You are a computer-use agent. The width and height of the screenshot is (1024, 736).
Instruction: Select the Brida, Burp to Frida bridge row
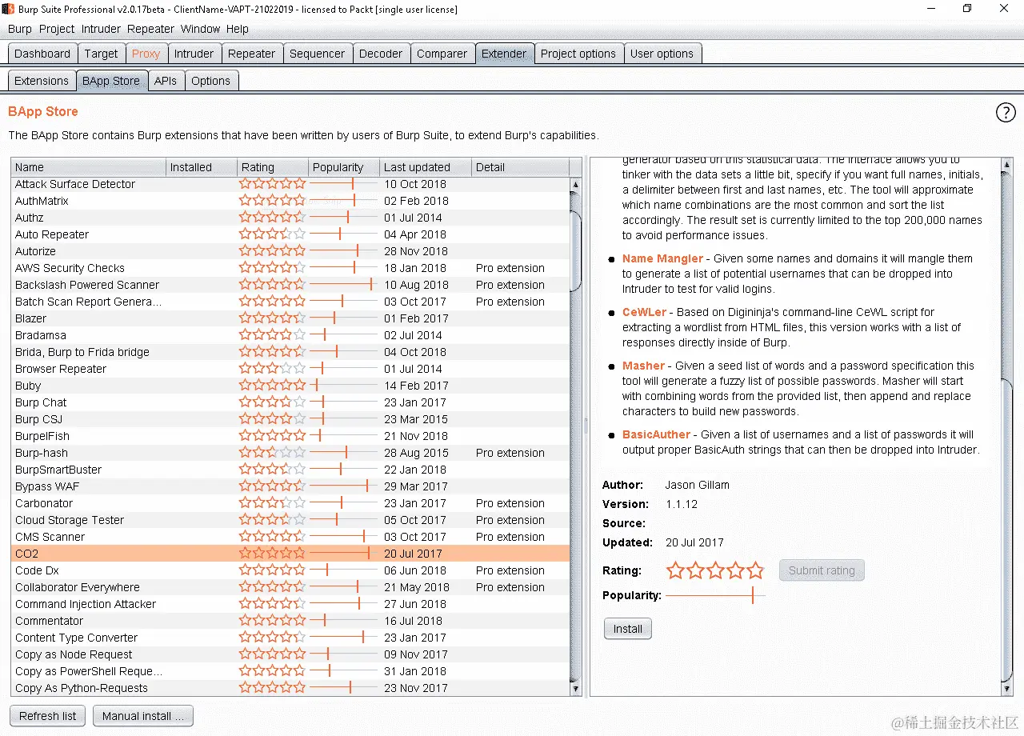click(290, 352)
